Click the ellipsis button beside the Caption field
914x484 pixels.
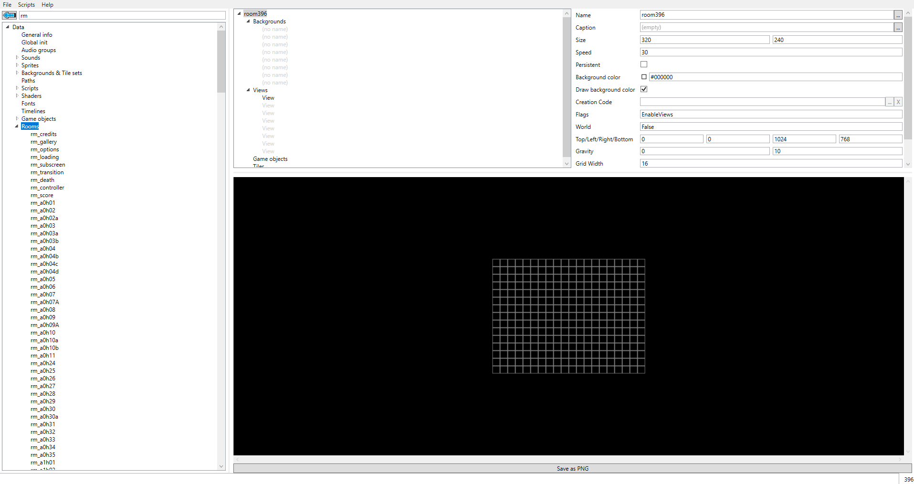[x=898, y=28]
